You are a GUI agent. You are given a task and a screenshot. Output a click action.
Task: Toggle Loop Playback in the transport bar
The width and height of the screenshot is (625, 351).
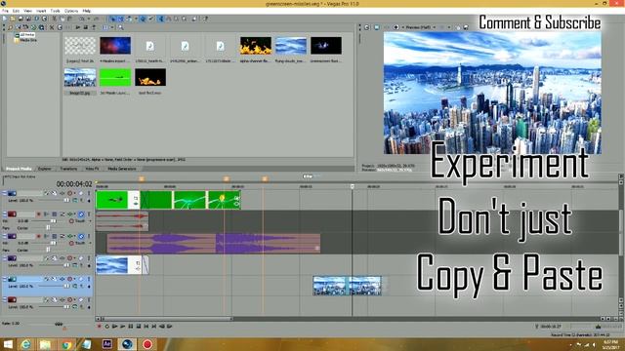(106, 326)
